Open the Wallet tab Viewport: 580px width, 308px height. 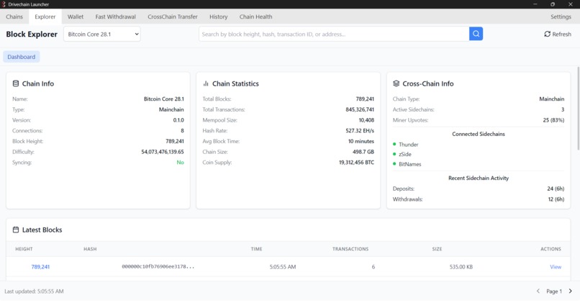(76, 17)
